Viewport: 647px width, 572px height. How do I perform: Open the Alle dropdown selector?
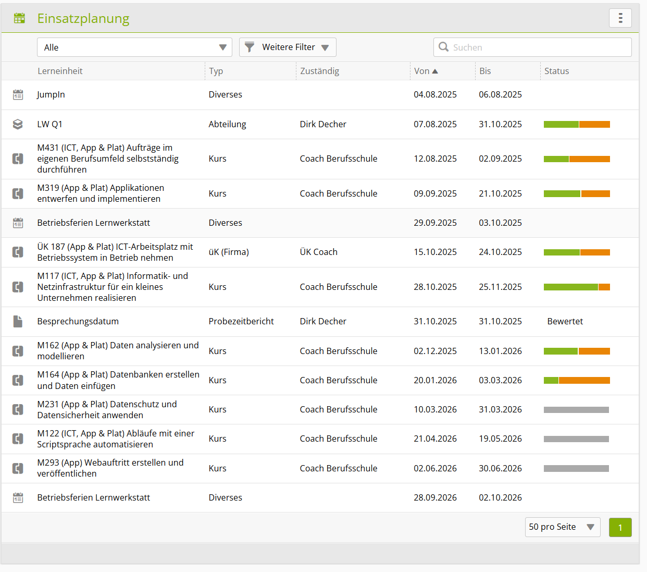(134, 47)
